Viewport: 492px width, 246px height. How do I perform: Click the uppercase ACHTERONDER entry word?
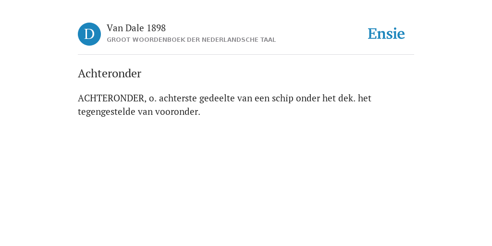(112, 98)
